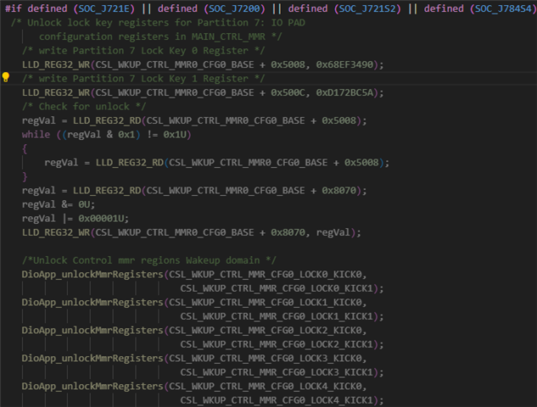Image resolution: width=537 pixels, height=407 pixels.
Task: Click SOC_J7200 macro in #if line
Action: pyautogui.click(x=234, y=8)
